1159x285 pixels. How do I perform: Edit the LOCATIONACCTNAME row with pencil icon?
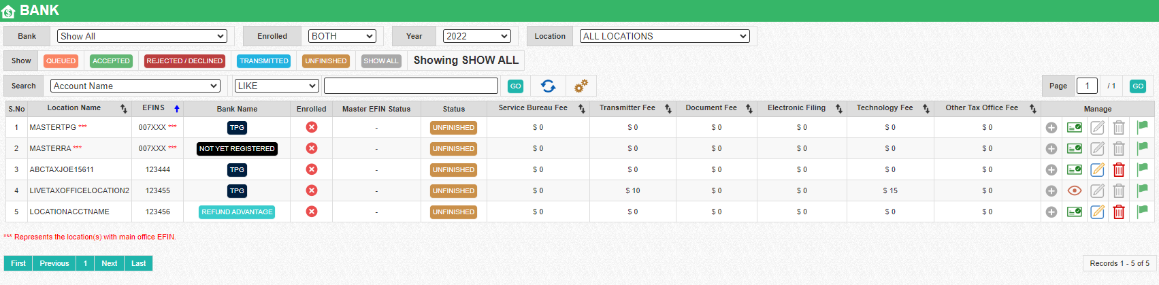1097,212
